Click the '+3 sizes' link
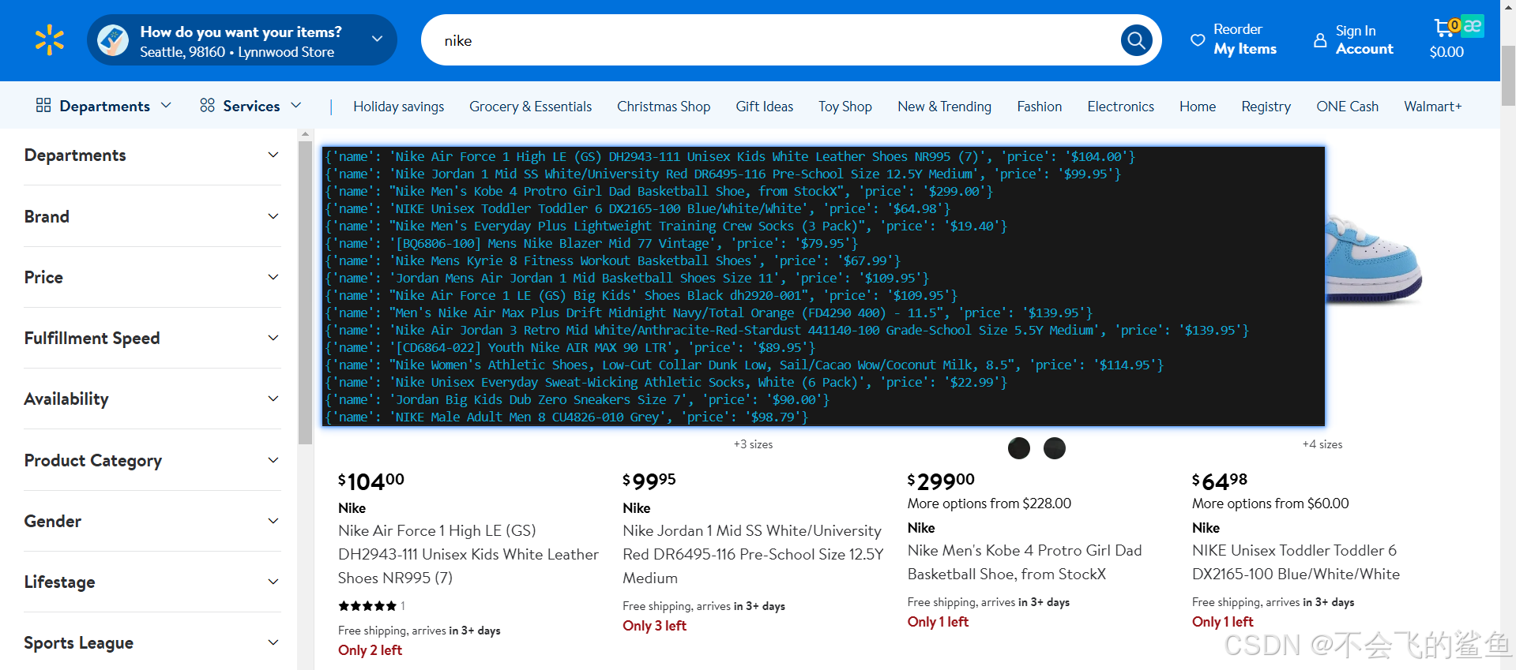1516x670 pixels. point(753,444)
